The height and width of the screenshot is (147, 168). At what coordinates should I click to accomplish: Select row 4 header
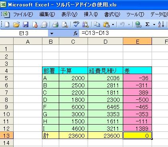point(6,70)
